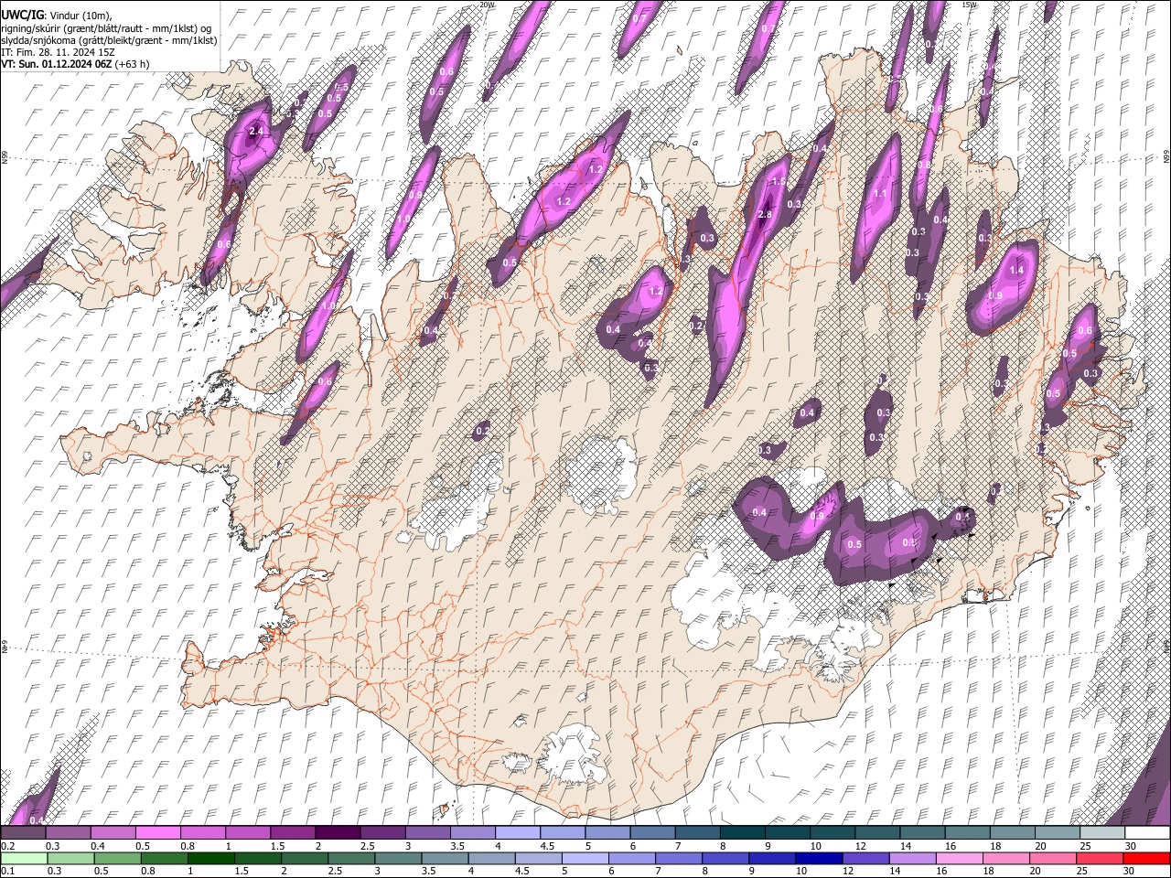The width and height of the screenshot is (1171, 878).
Task: Click the 2.4 snowfall value label
Action: pyautogui.click(x=257, y=132)
